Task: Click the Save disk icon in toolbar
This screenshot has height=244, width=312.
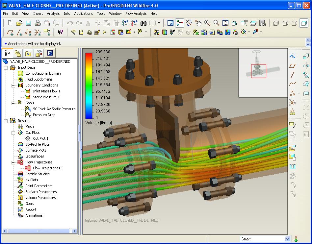Action: [x=28, y=23]
